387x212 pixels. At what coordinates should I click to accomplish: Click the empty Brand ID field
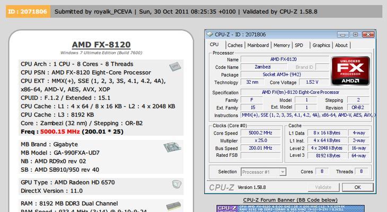(322, 67)
